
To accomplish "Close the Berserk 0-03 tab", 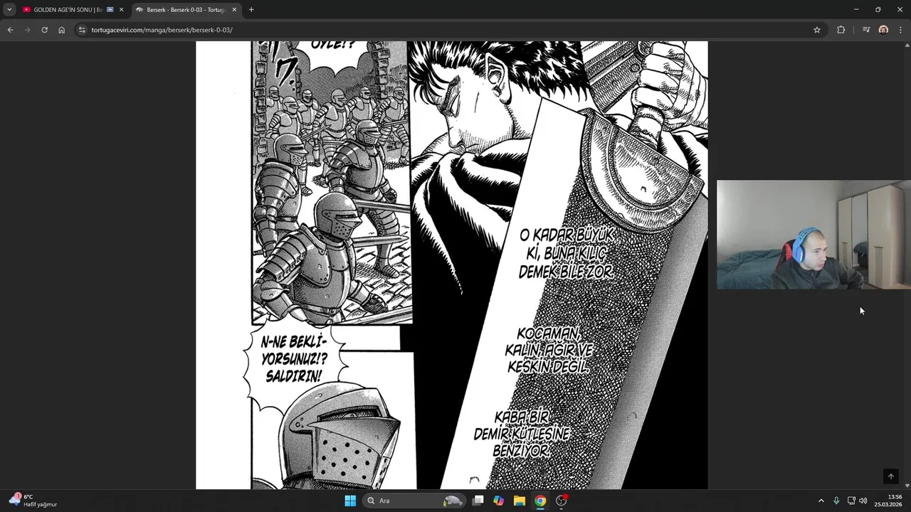I will [x=234, y=10].
